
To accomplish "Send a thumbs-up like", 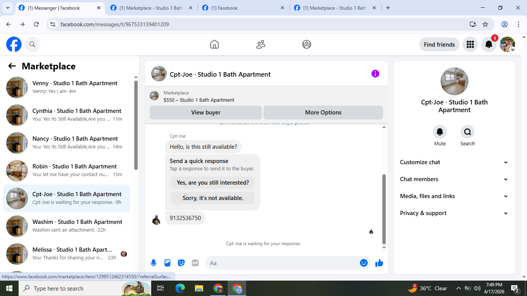I will point(379,263).
